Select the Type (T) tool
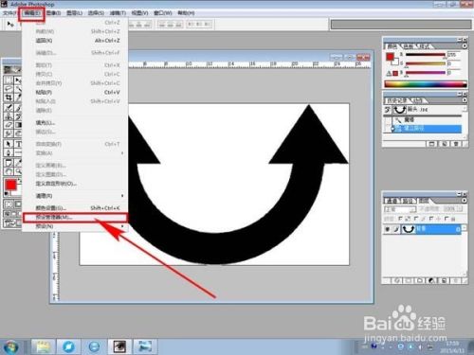This screenshot has width=474, height=355. (x=18, y=144)
